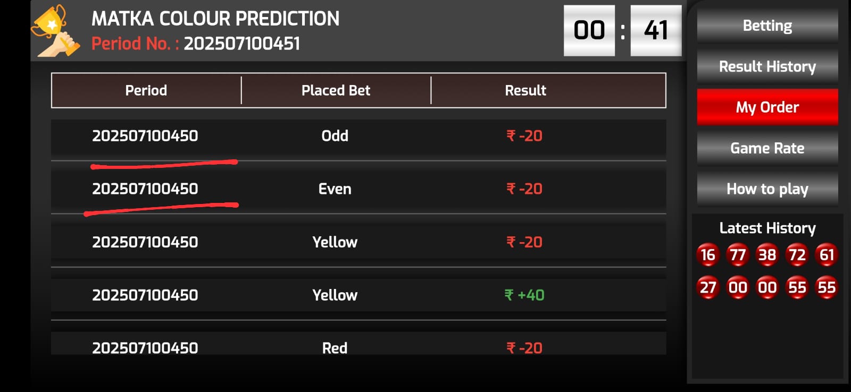Image resolution: width=851 pixels, height=392 pixels.
Task: Click the Result column header
Action: (525, 90)
